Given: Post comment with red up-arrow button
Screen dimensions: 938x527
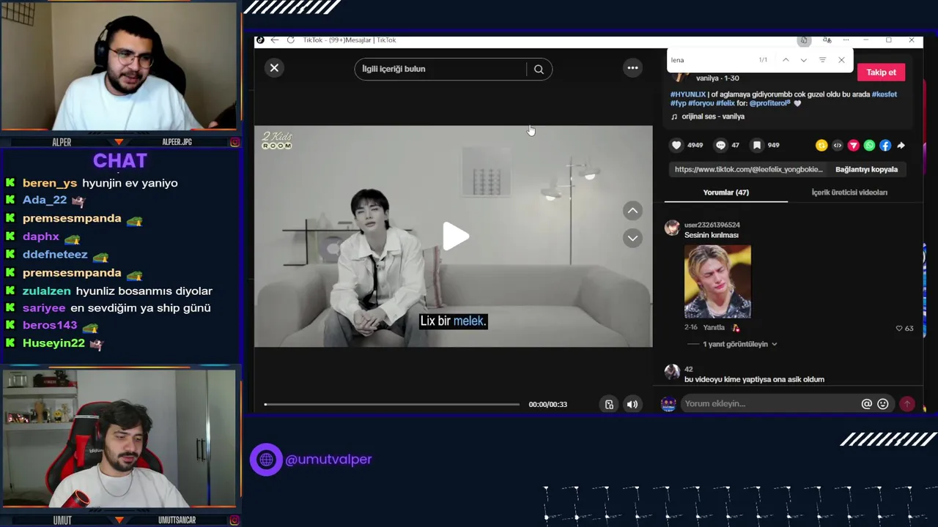Looking at the screenshot, I should coord(907,404).
